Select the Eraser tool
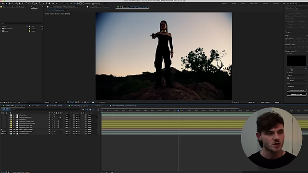The width and height of the screenshot is (308, 173). coord(49,3)
